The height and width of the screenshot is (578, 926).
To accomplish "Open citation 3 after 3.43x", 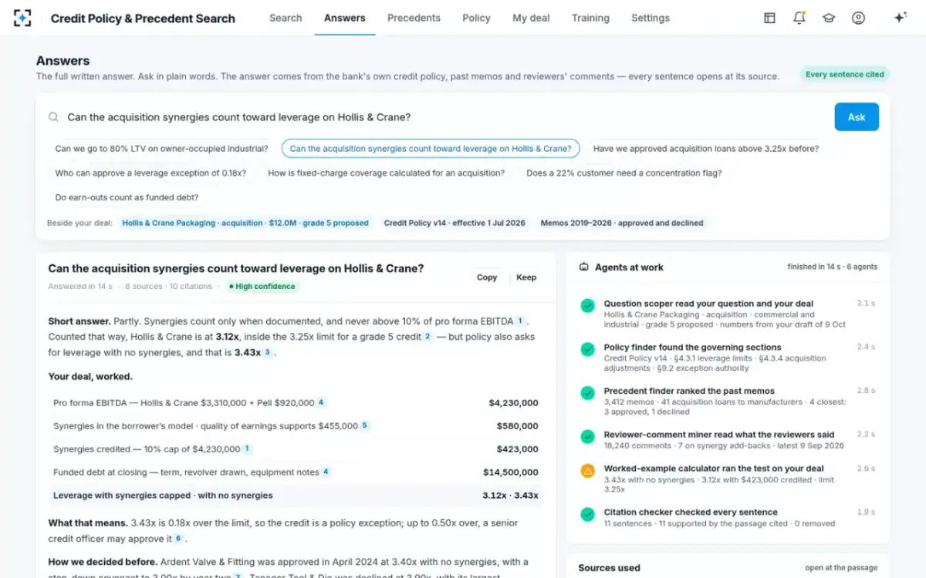I will coord(268,353).
